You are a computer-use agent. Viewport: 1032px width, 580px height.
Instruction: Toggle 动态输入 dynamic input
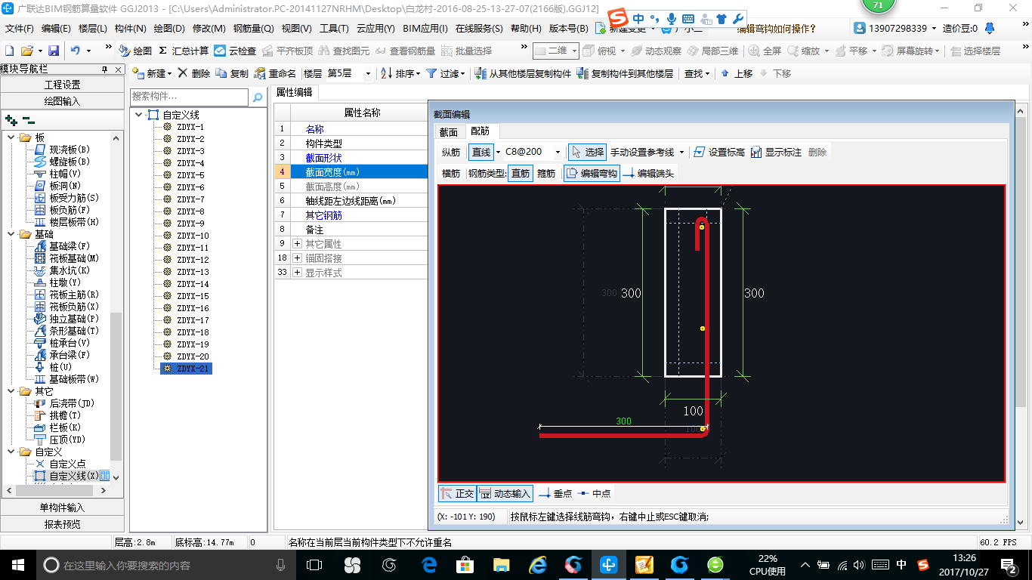tap(505, 493)
